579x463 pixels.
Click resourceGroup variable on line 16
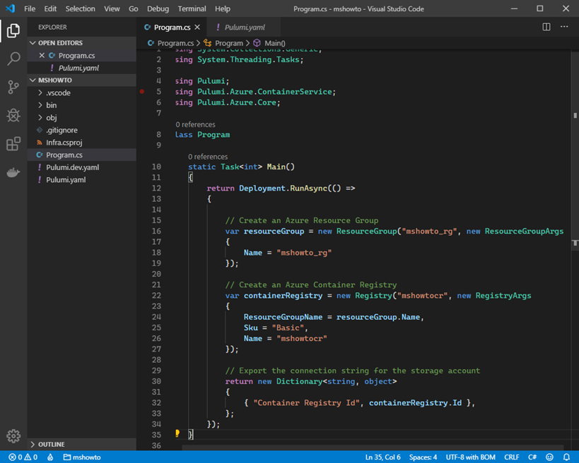(274, 231)
